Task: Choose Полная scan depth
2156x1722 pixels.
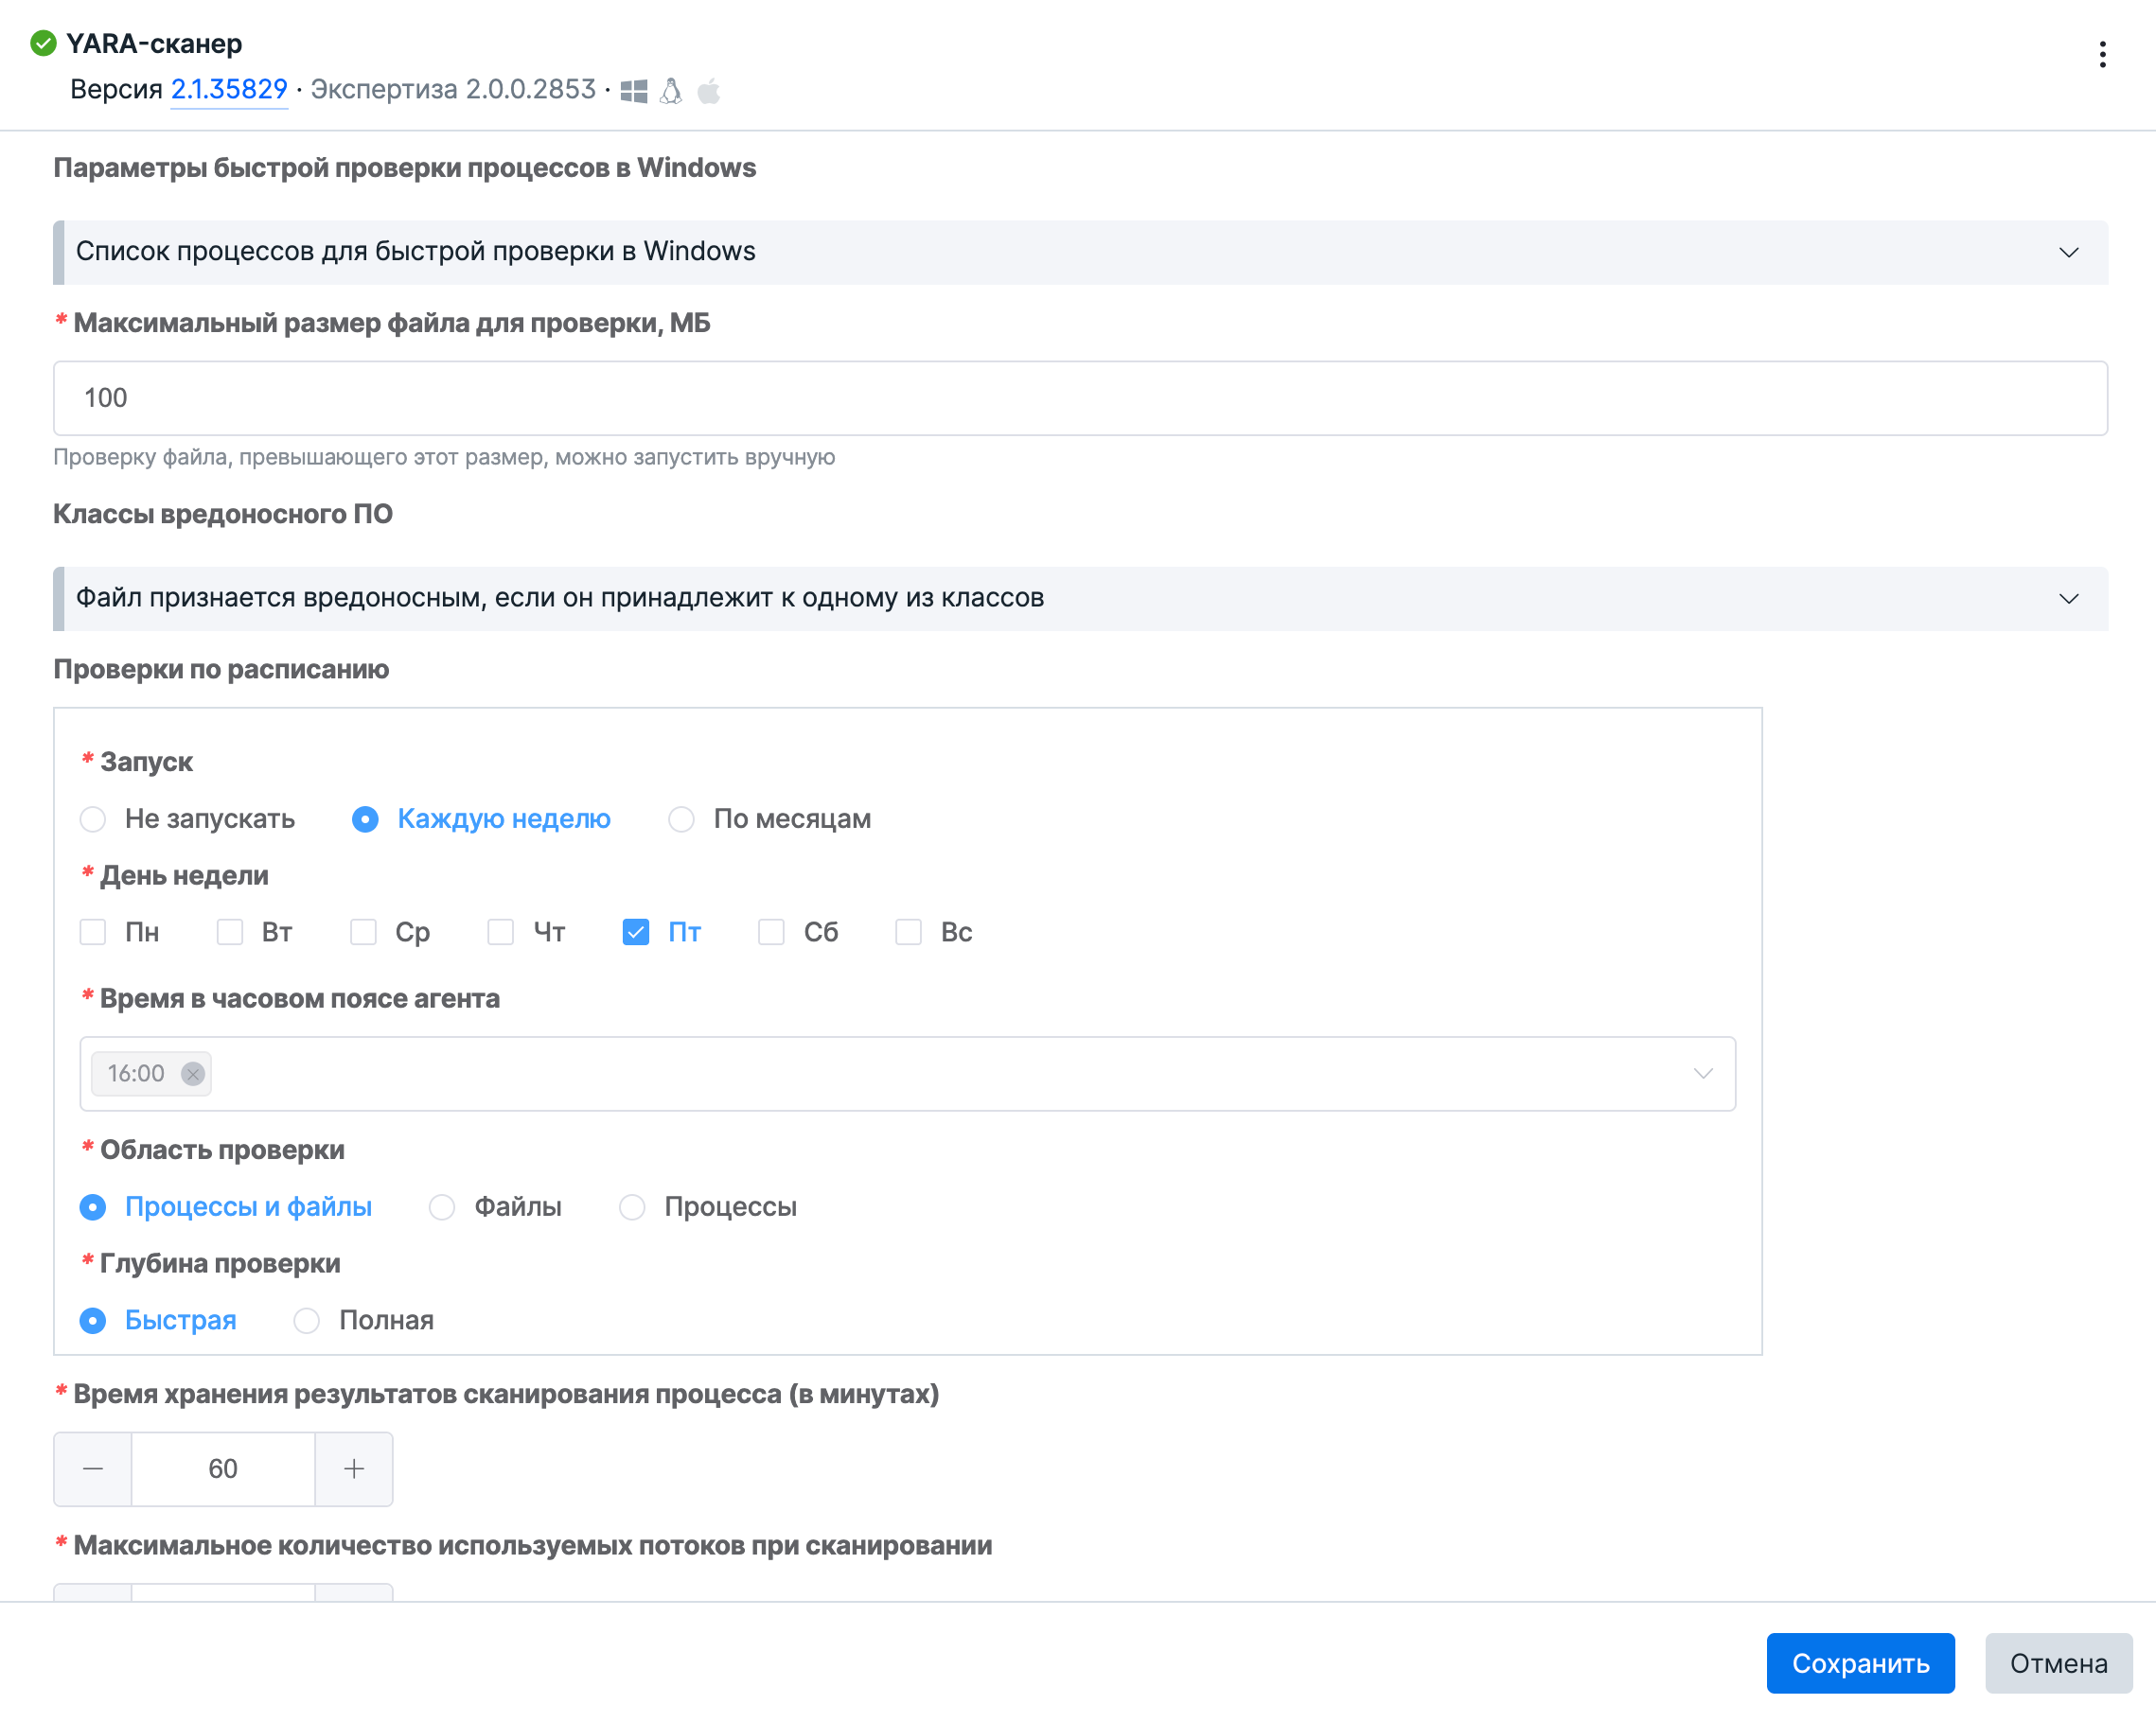Action: pos(306,1320)
